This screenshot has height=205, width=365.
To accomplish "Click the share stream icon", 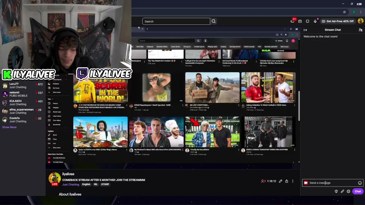I will coord(287,181).
